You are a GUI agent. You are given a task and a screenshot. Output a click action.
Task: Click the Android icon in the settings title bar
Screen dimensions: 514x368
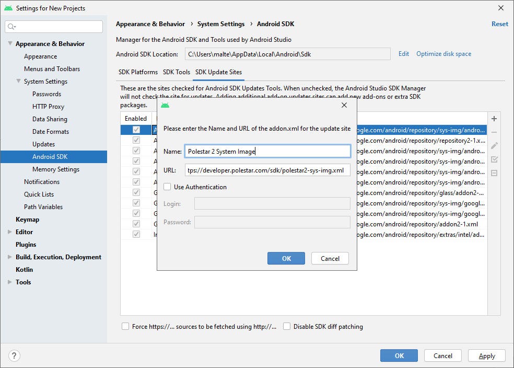(x=8, y=8)
